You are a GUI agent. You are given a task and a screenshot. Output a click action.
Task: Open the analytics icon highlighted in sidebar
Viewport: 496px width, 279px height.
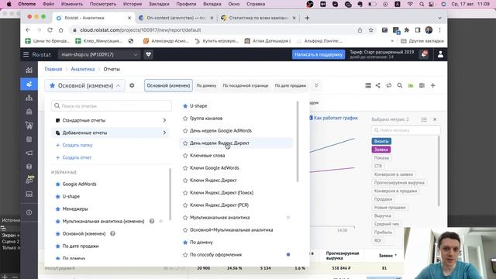point(29,84)
